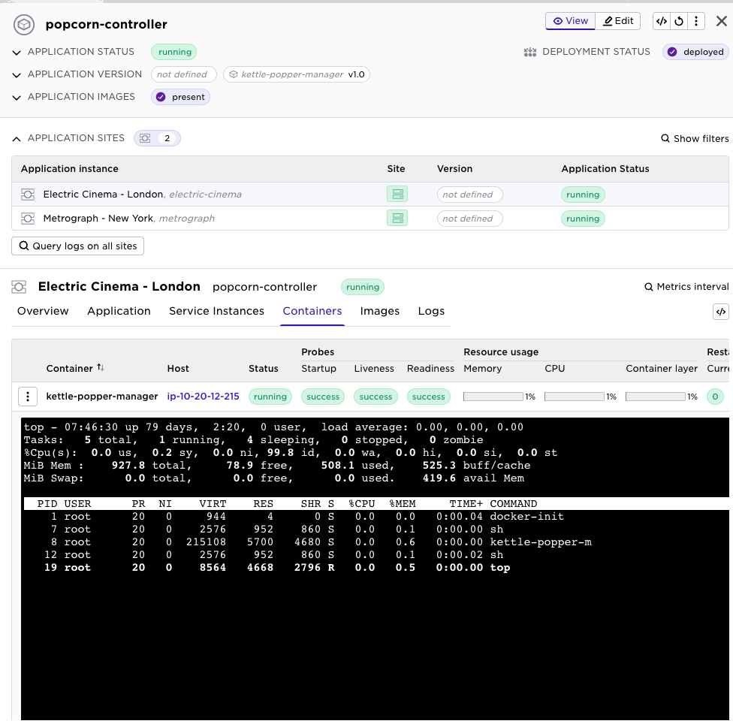The image size is (733, 724).
Task: Click the site icon for Electric Cinema row
Action: click(x=397, y=195)
